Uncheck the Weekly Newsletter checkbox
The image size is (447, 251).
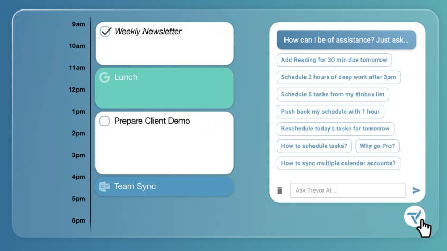point(105,31)
